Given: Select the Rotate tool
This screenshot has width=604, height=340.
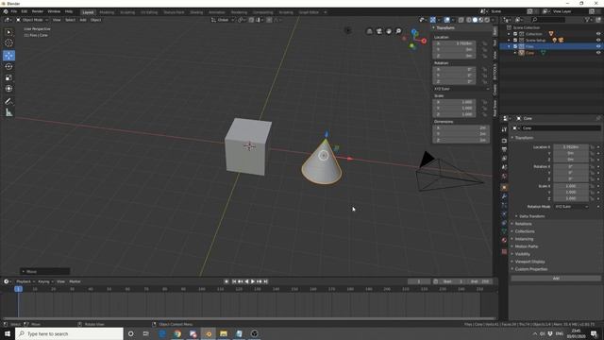Looking at the screenshot, I should click(8, 67).
